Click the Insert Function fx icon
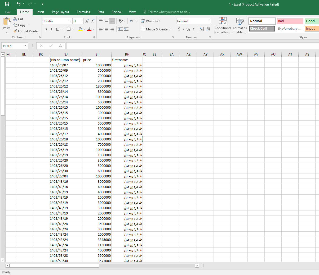The width and height of the screenshot is (319, 275). point(60,46)
